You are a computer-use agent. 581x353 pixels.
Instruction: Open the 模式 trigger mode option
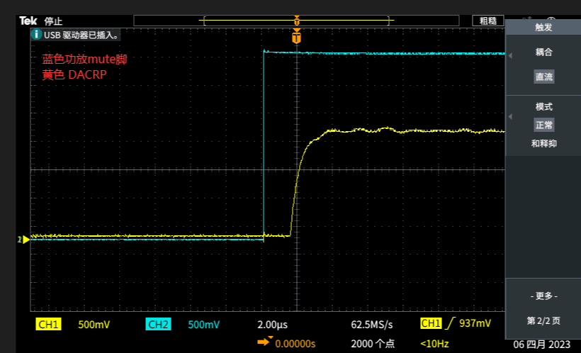point(543,107)
